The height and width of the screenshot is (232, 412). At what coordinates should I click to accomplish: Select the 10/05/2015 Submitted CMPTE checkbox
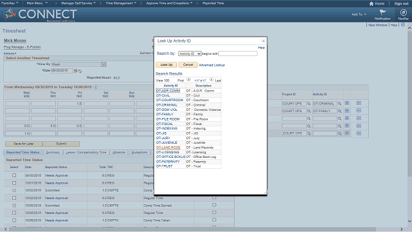click(14, 206)
